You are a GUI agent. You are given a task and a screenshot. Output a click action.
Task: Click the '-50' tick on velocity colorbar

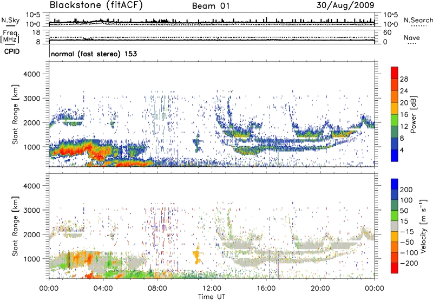coord(407,242)
